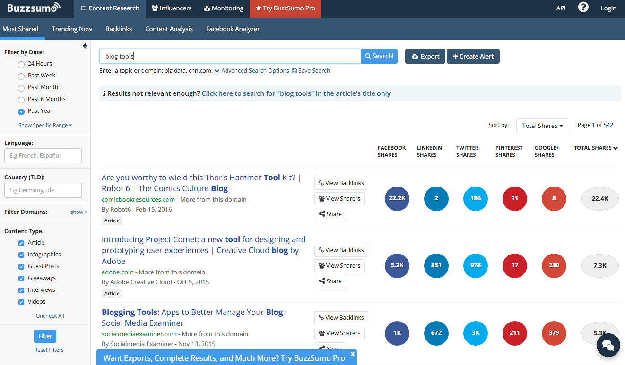
Task: Click Facebook shares 1K circle
Action: (397, 333)
